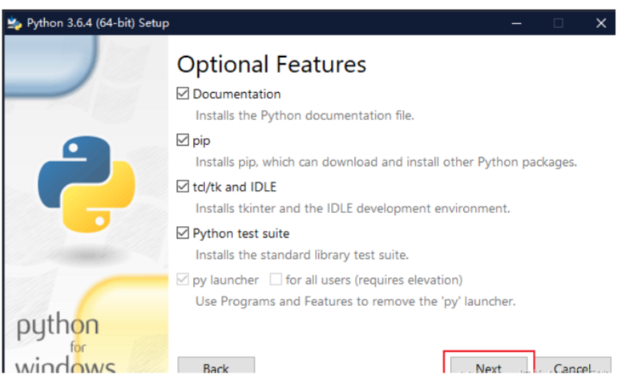The width and height of the screenshot is (641, 379).
Task: Click the Python setup icon in title bar
Action: click(14, 23)
